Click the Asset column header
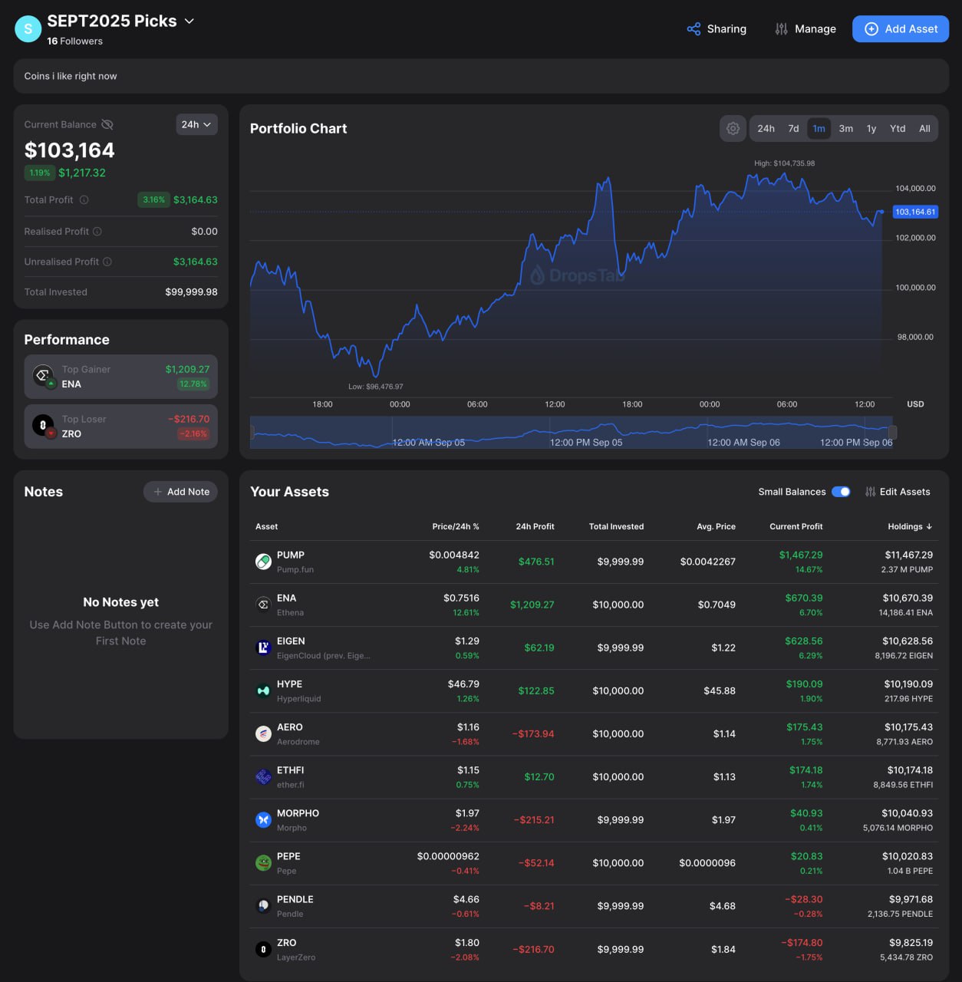962x982 pixels. (x=266, y=526)
